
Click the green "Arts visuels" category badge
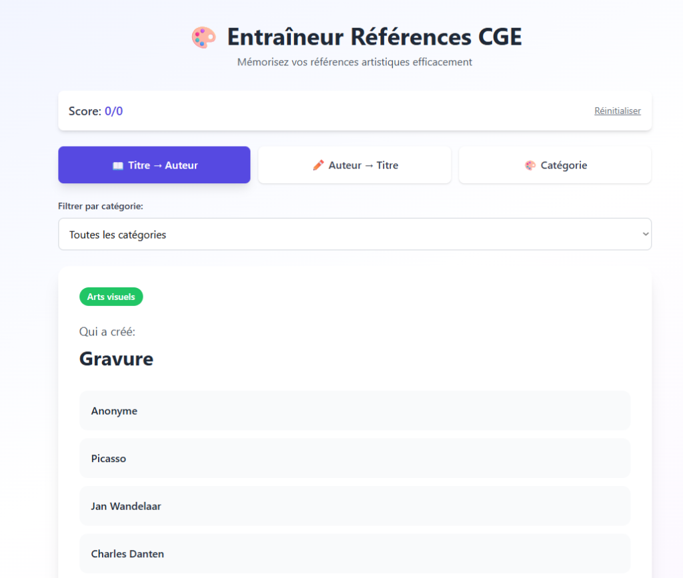click(111, 297)
